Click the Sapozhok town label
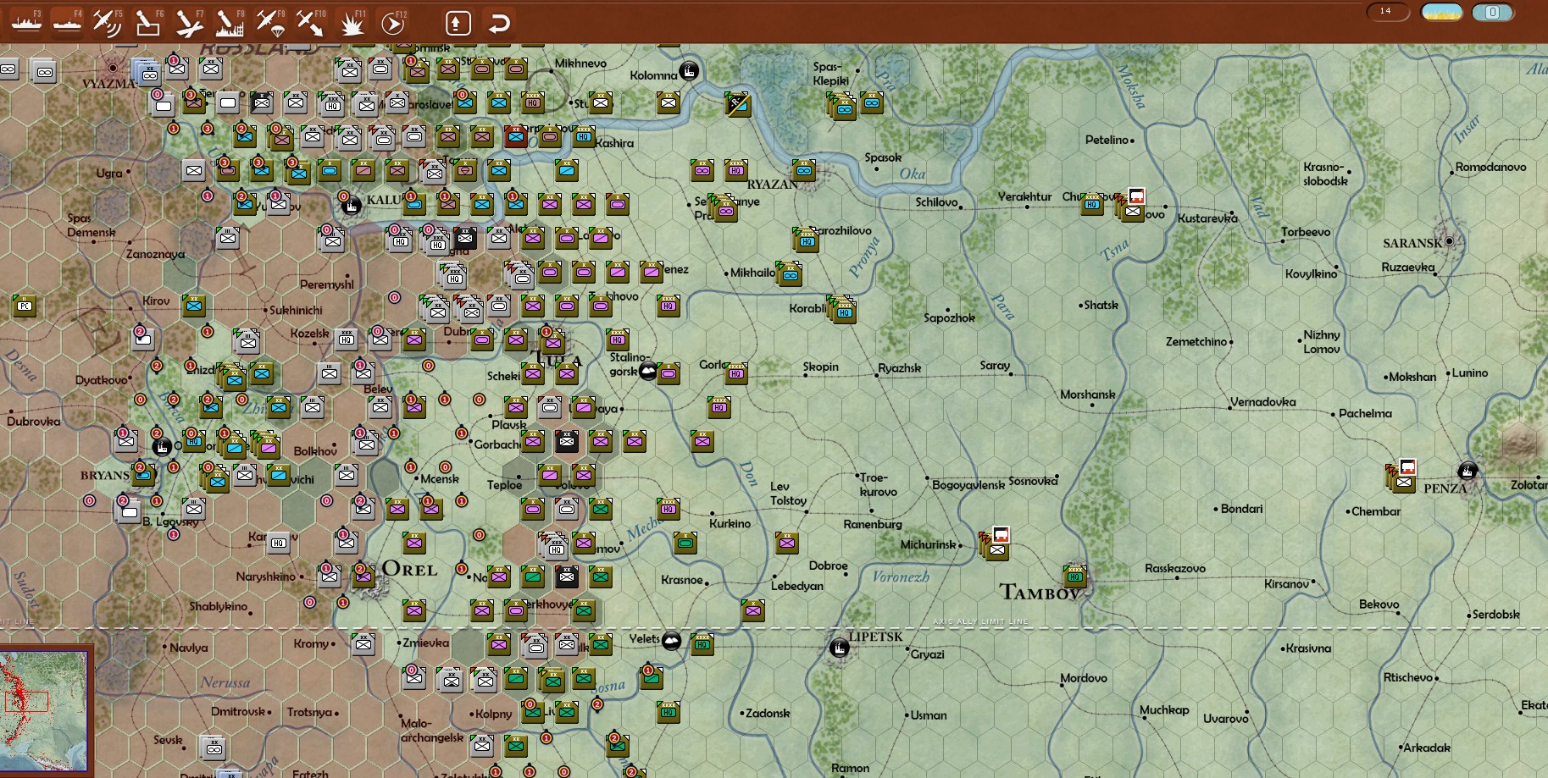Image resolution: width=1548 pixels, height=778 pixels. click(x=949, y=317)
